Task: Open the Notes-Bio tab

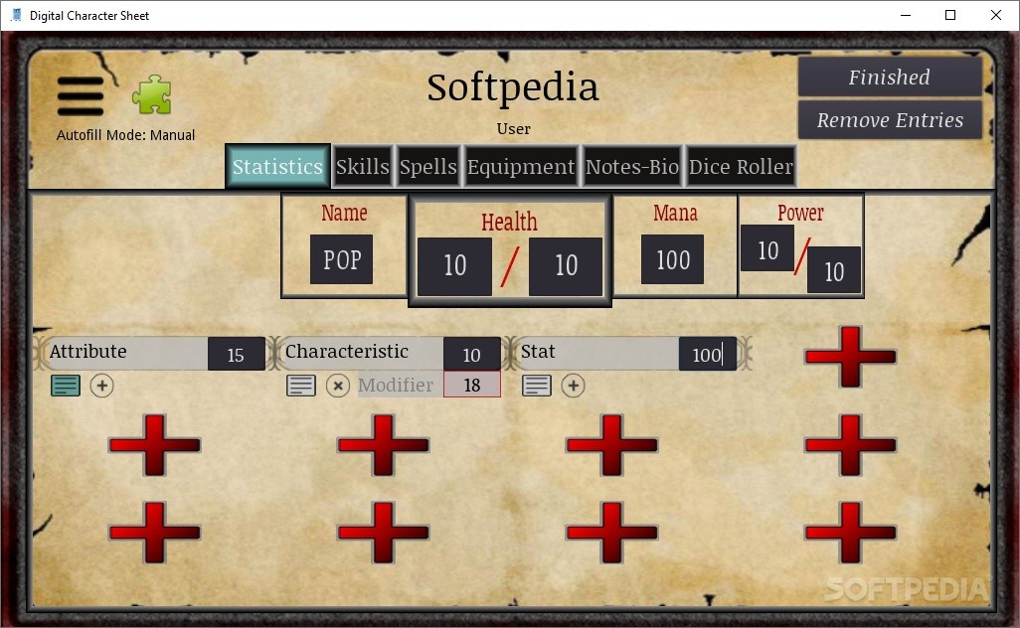Action: coord(631,166)
